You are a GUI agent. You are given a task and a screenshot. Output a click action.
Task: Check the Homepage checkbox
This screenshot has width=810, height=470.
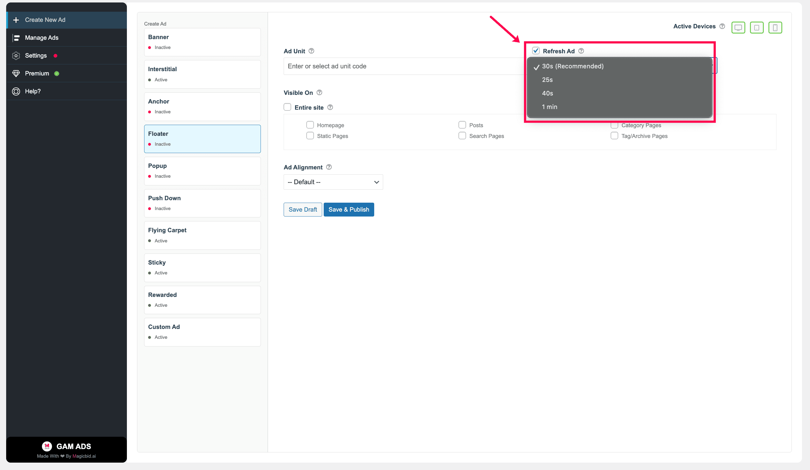coord(310,125)
